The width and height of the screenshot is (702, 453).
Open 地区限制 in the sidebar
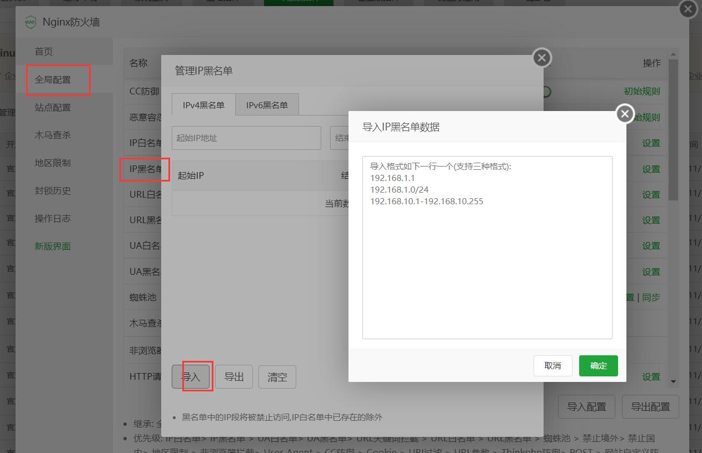64,163
